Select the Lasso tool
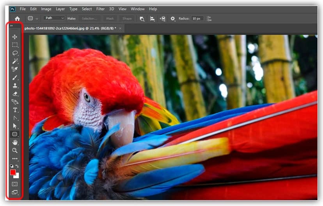This screenshot has height=206, width=323. (15, 53)
